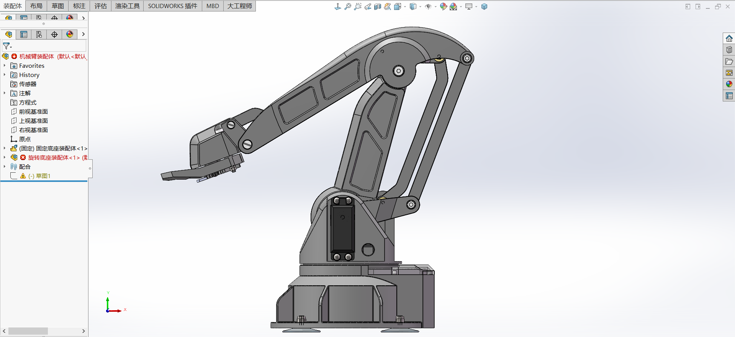Viewport: 735px width, 337px height.
Task: Select the 右视基准面 plane
Action: [33, 130]
